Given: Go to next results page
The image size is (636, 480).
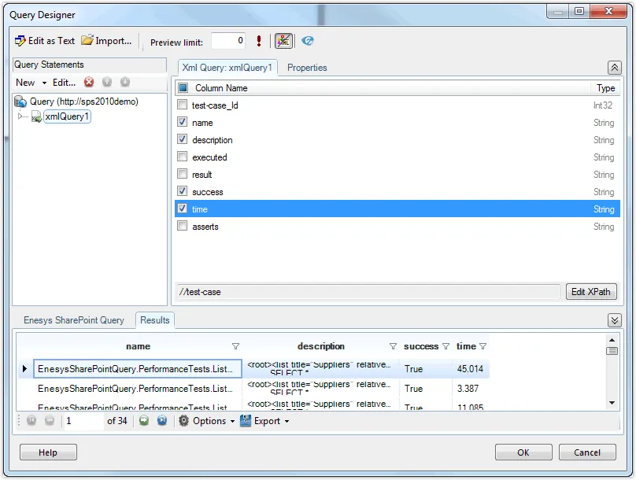Looking at the screenshot, I should point(144,421).
